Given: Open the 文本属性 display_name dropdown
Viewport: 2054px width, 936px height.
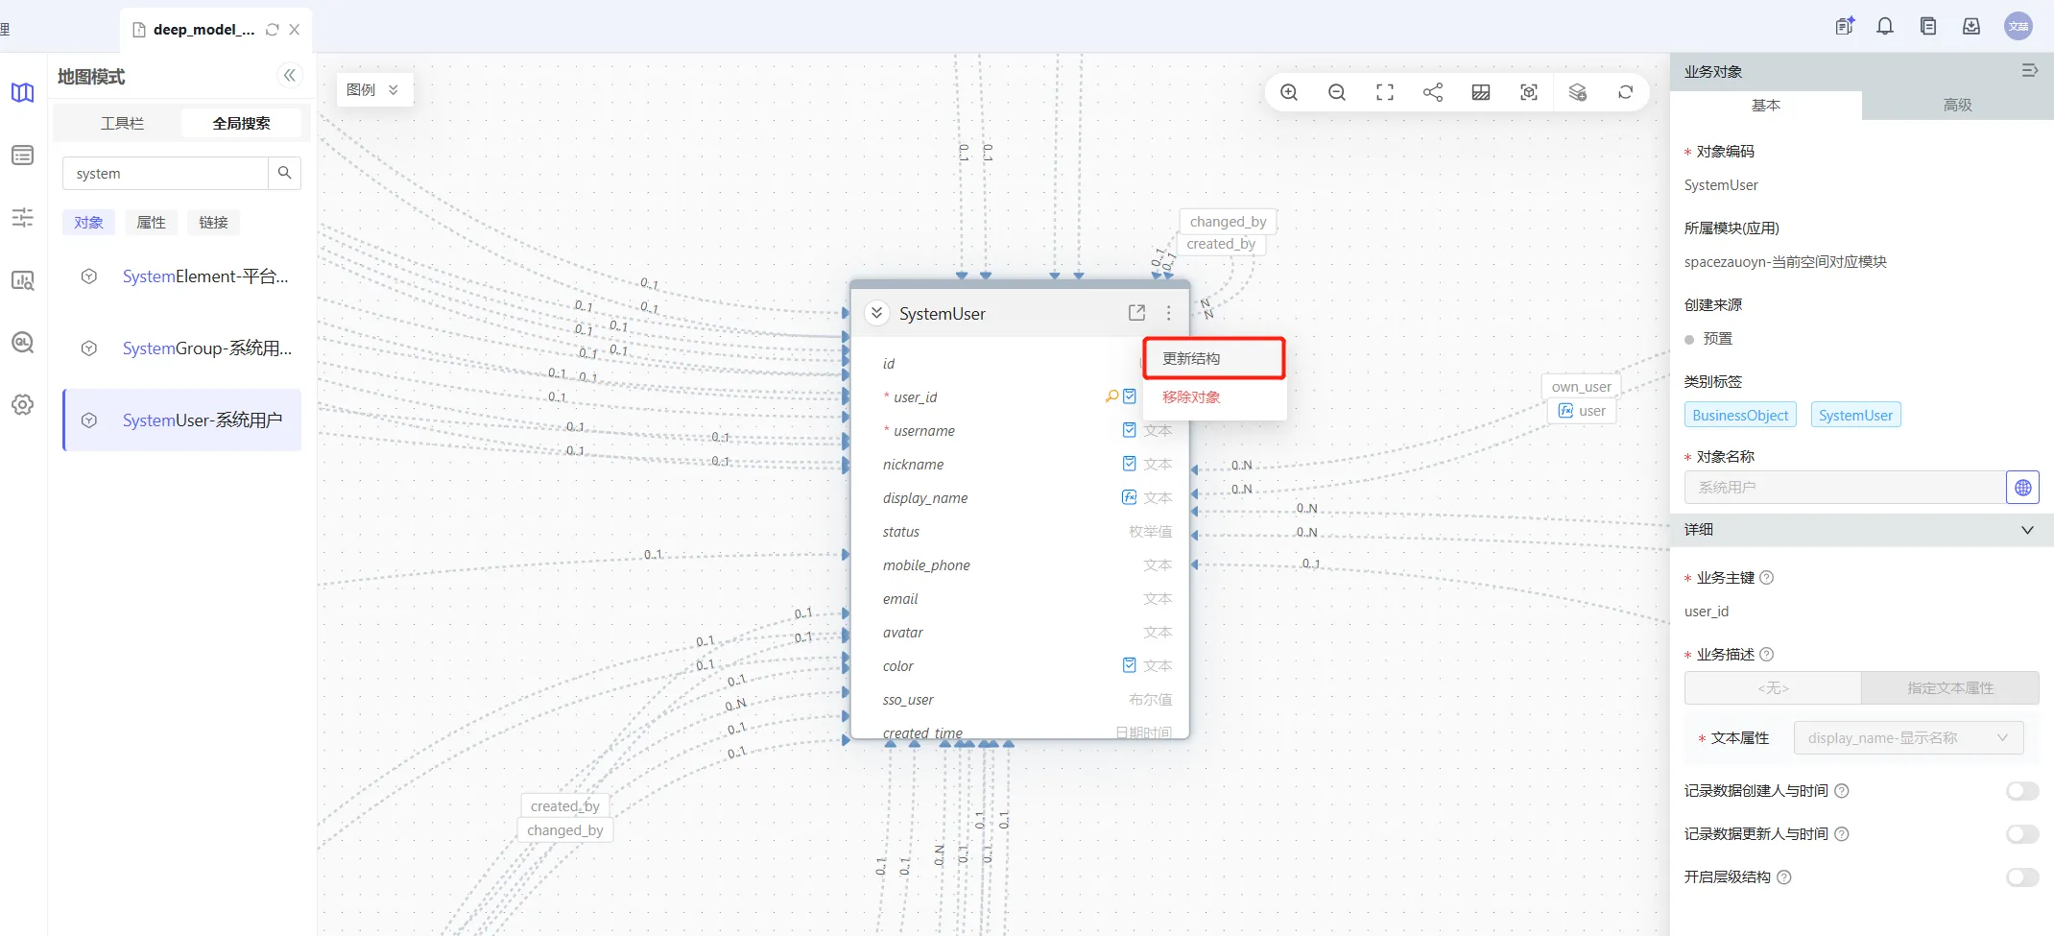Looking at the screenshot, I should pos(1907,738).
